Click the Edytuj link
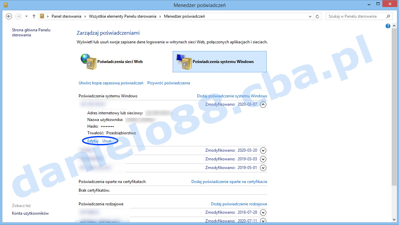399x225 pixels. click(93, 141)
